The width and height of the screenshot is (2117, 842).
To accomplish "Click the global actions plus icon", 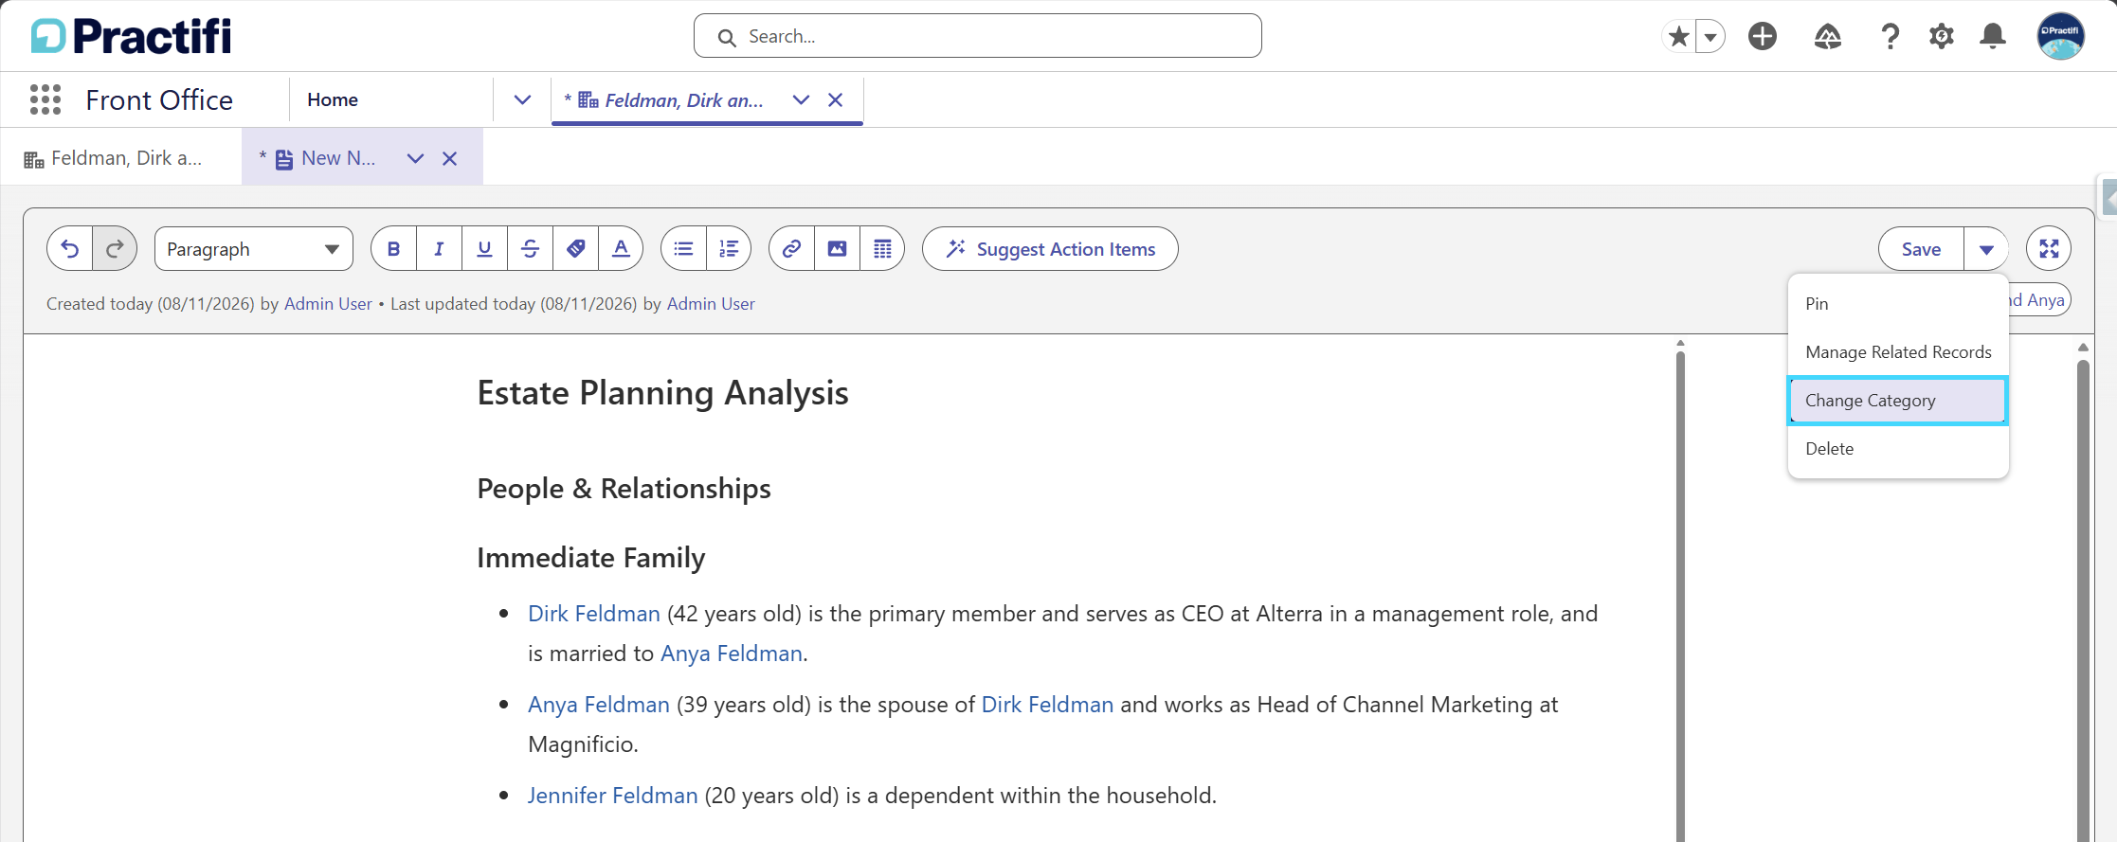I will point(1763,37).
